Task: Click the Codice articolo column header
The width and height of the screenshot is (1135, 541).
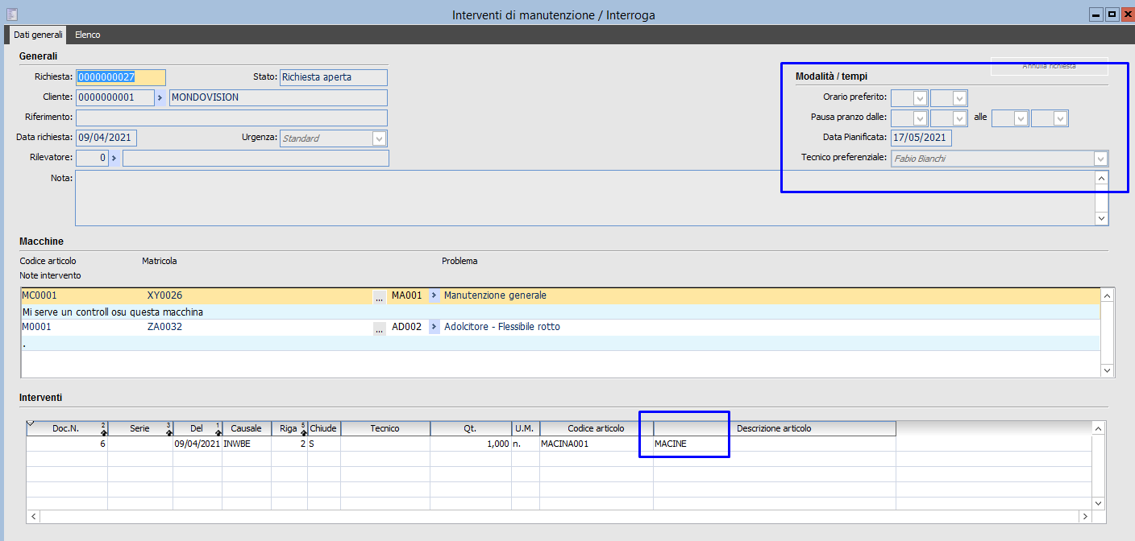Action: (596, 428)
